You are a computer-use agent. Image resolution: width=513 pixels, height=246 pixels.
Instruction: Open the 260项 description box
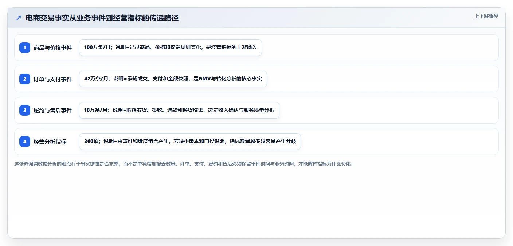coord(190,142)
